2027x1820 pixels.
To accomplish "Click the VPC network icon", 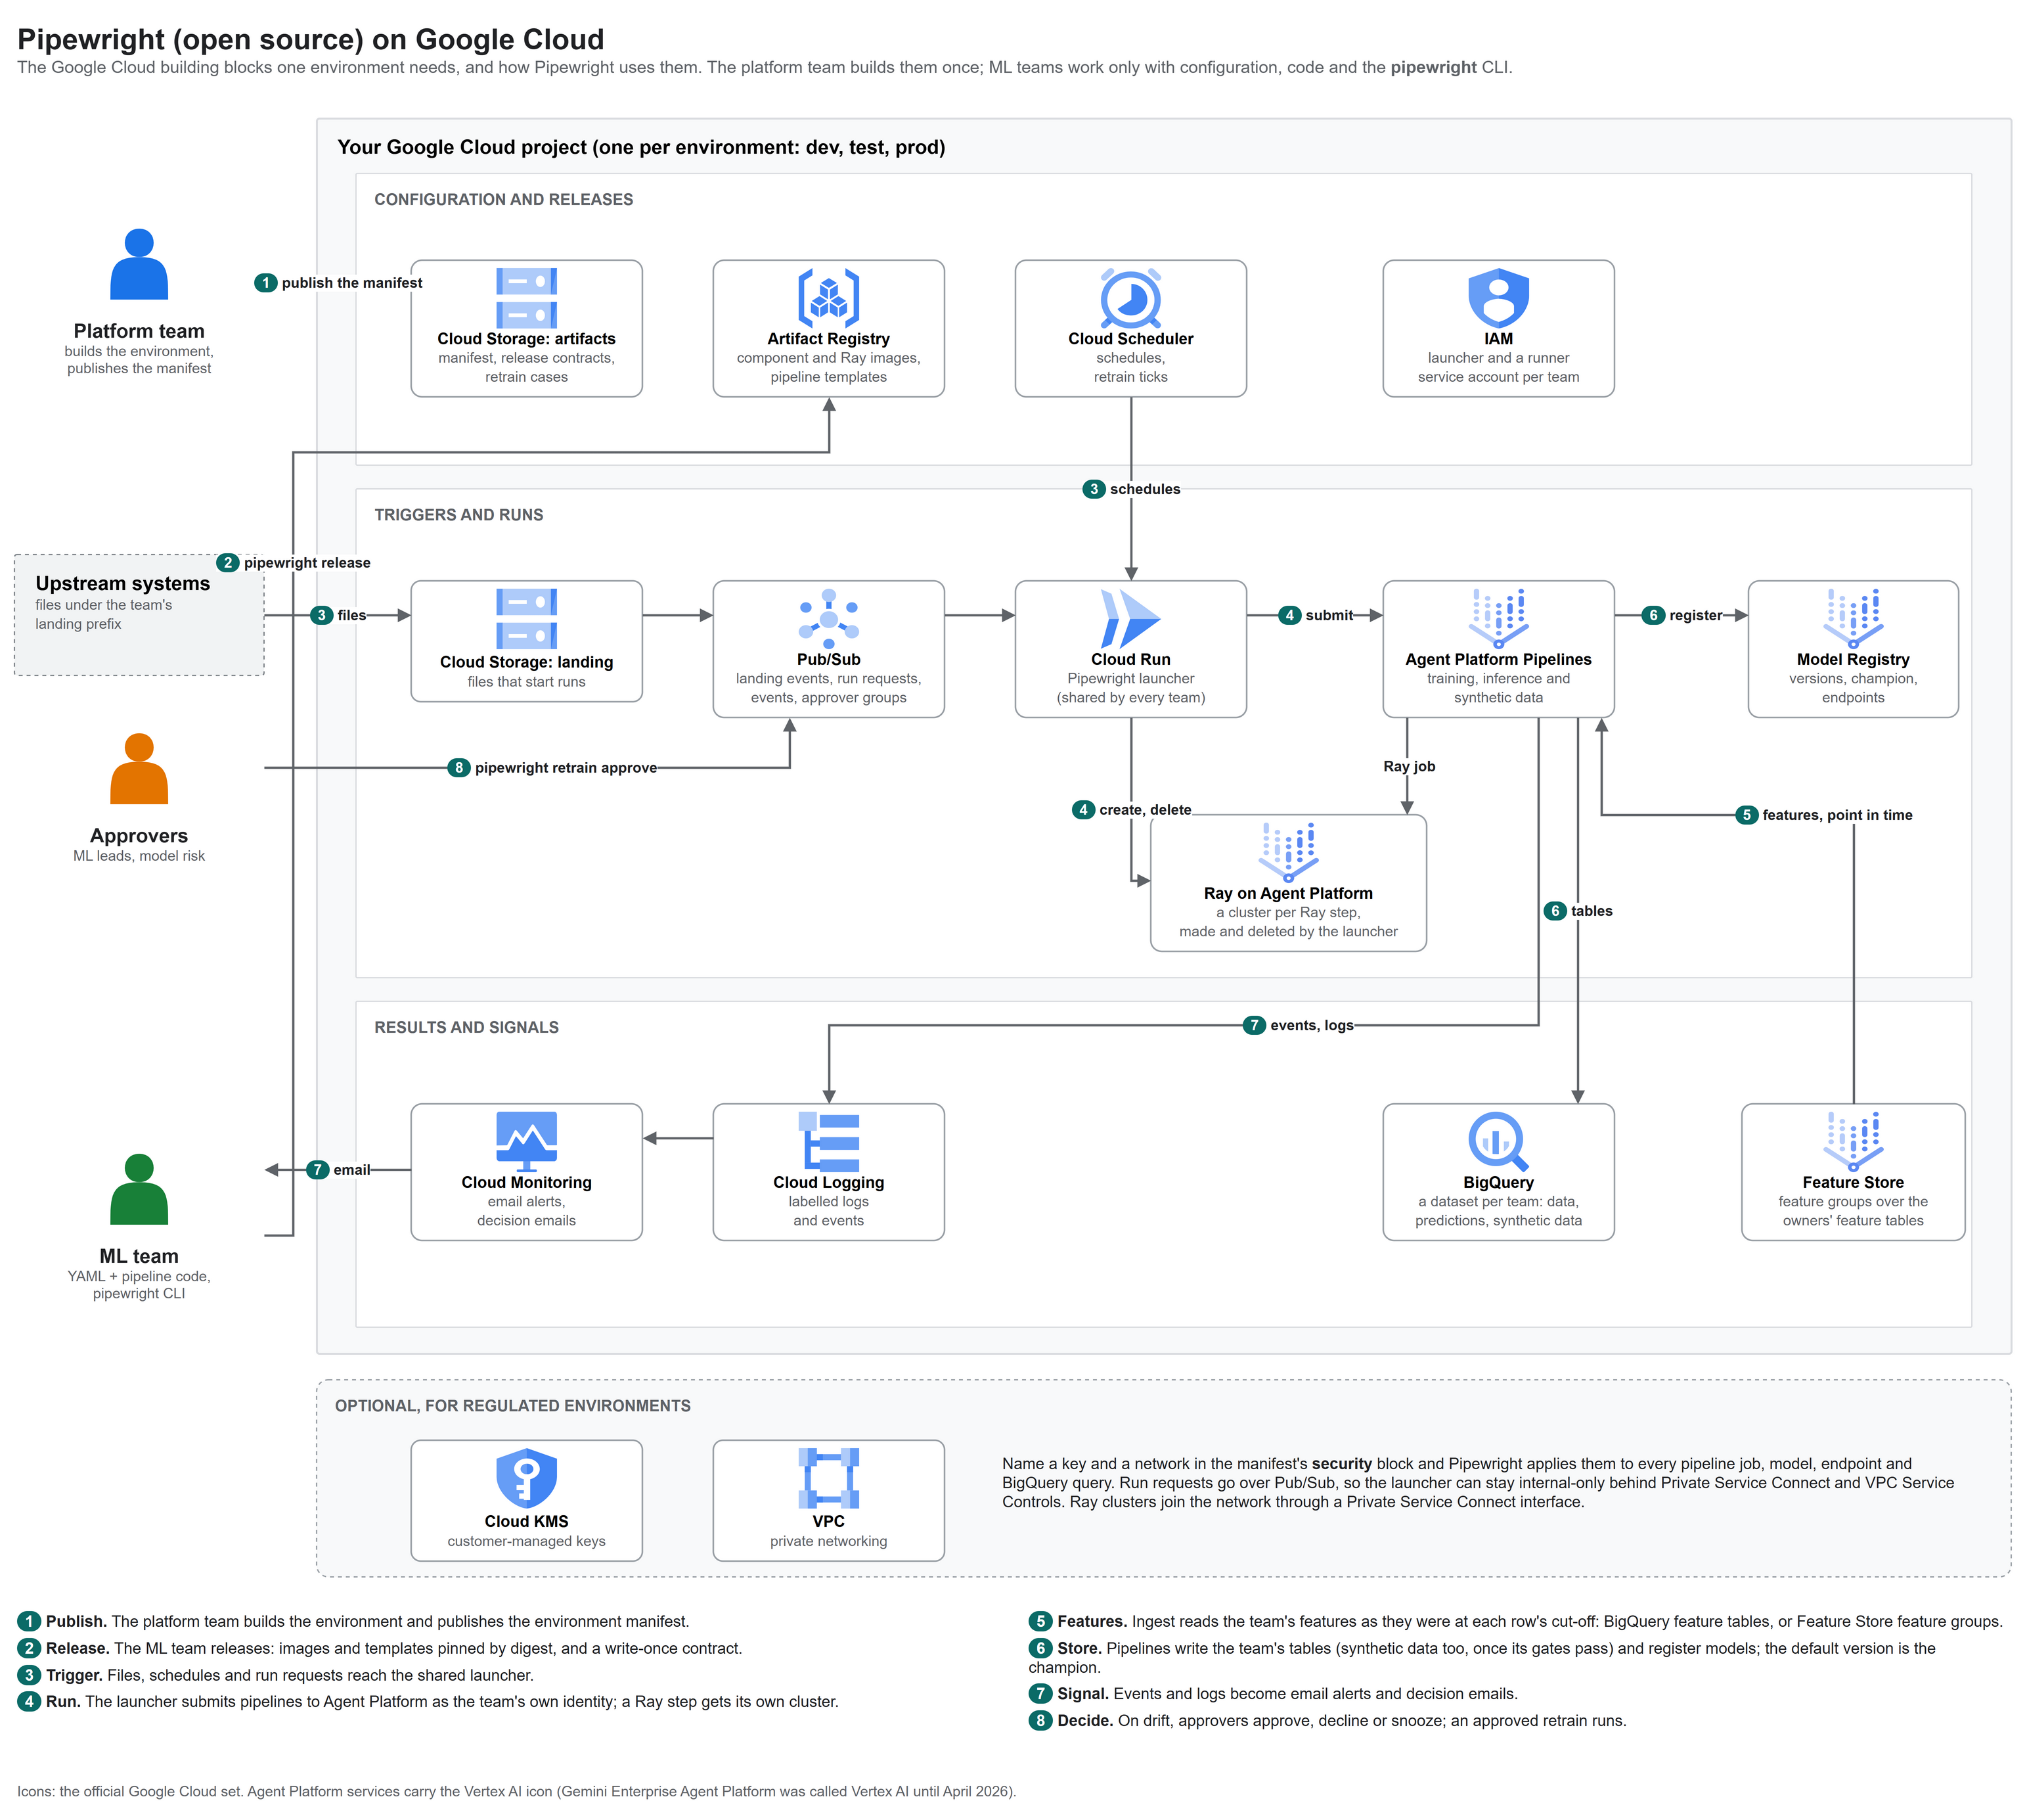I will (x=828, y=1478).
